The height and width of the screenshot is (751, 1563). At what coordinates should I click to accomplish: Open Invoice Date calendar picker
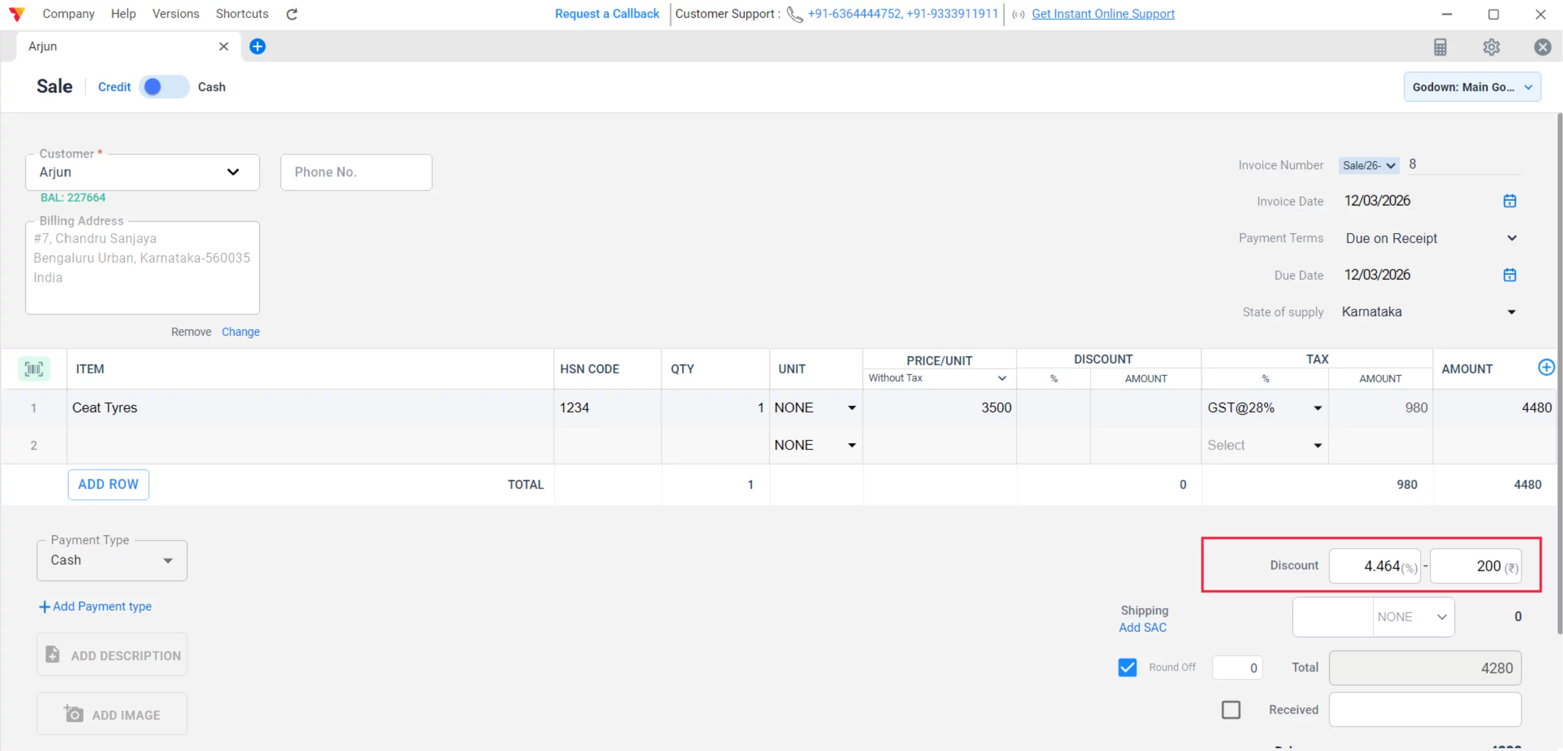click(1509, 201)
